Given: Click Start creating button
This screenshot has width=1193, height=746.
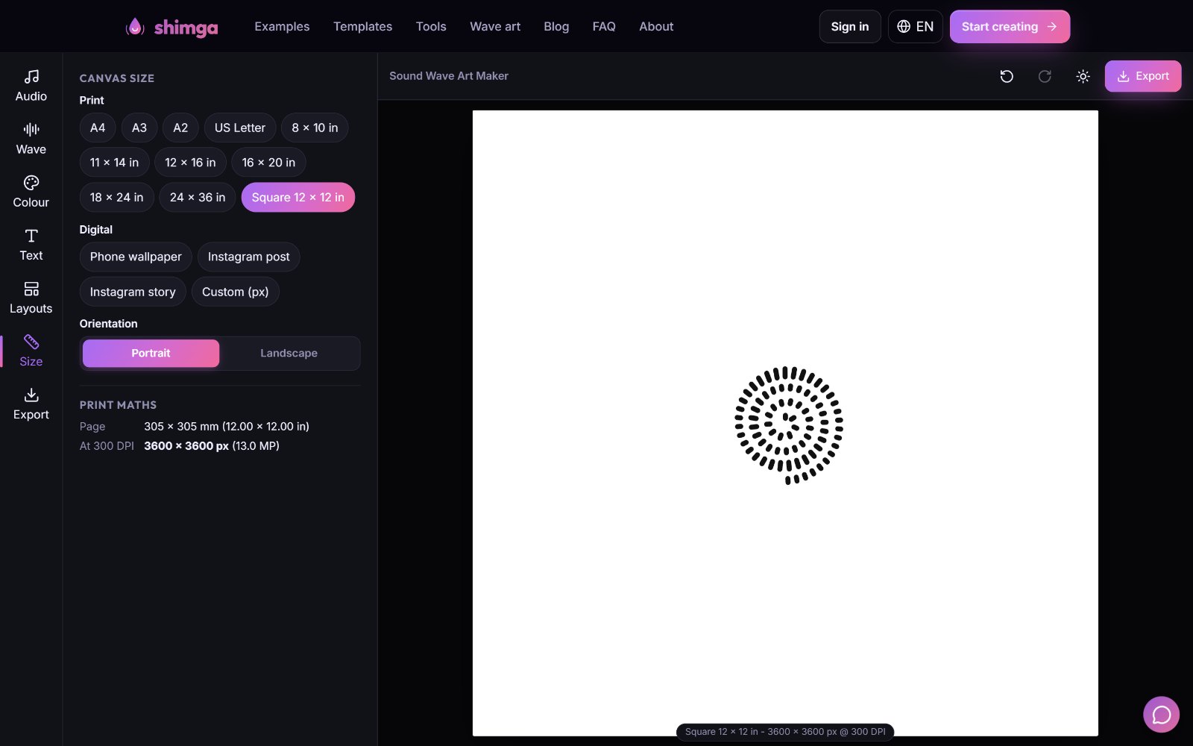Looking at the screenshot, I should [1010, 27].
